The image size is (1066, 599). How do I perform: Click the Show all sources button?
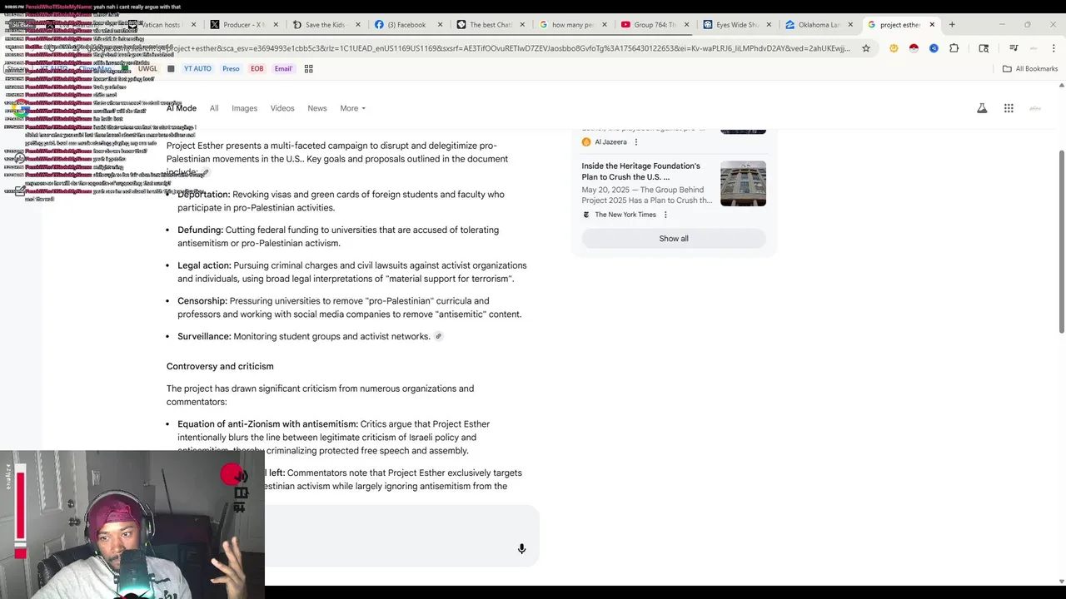(x=674, y=239)
